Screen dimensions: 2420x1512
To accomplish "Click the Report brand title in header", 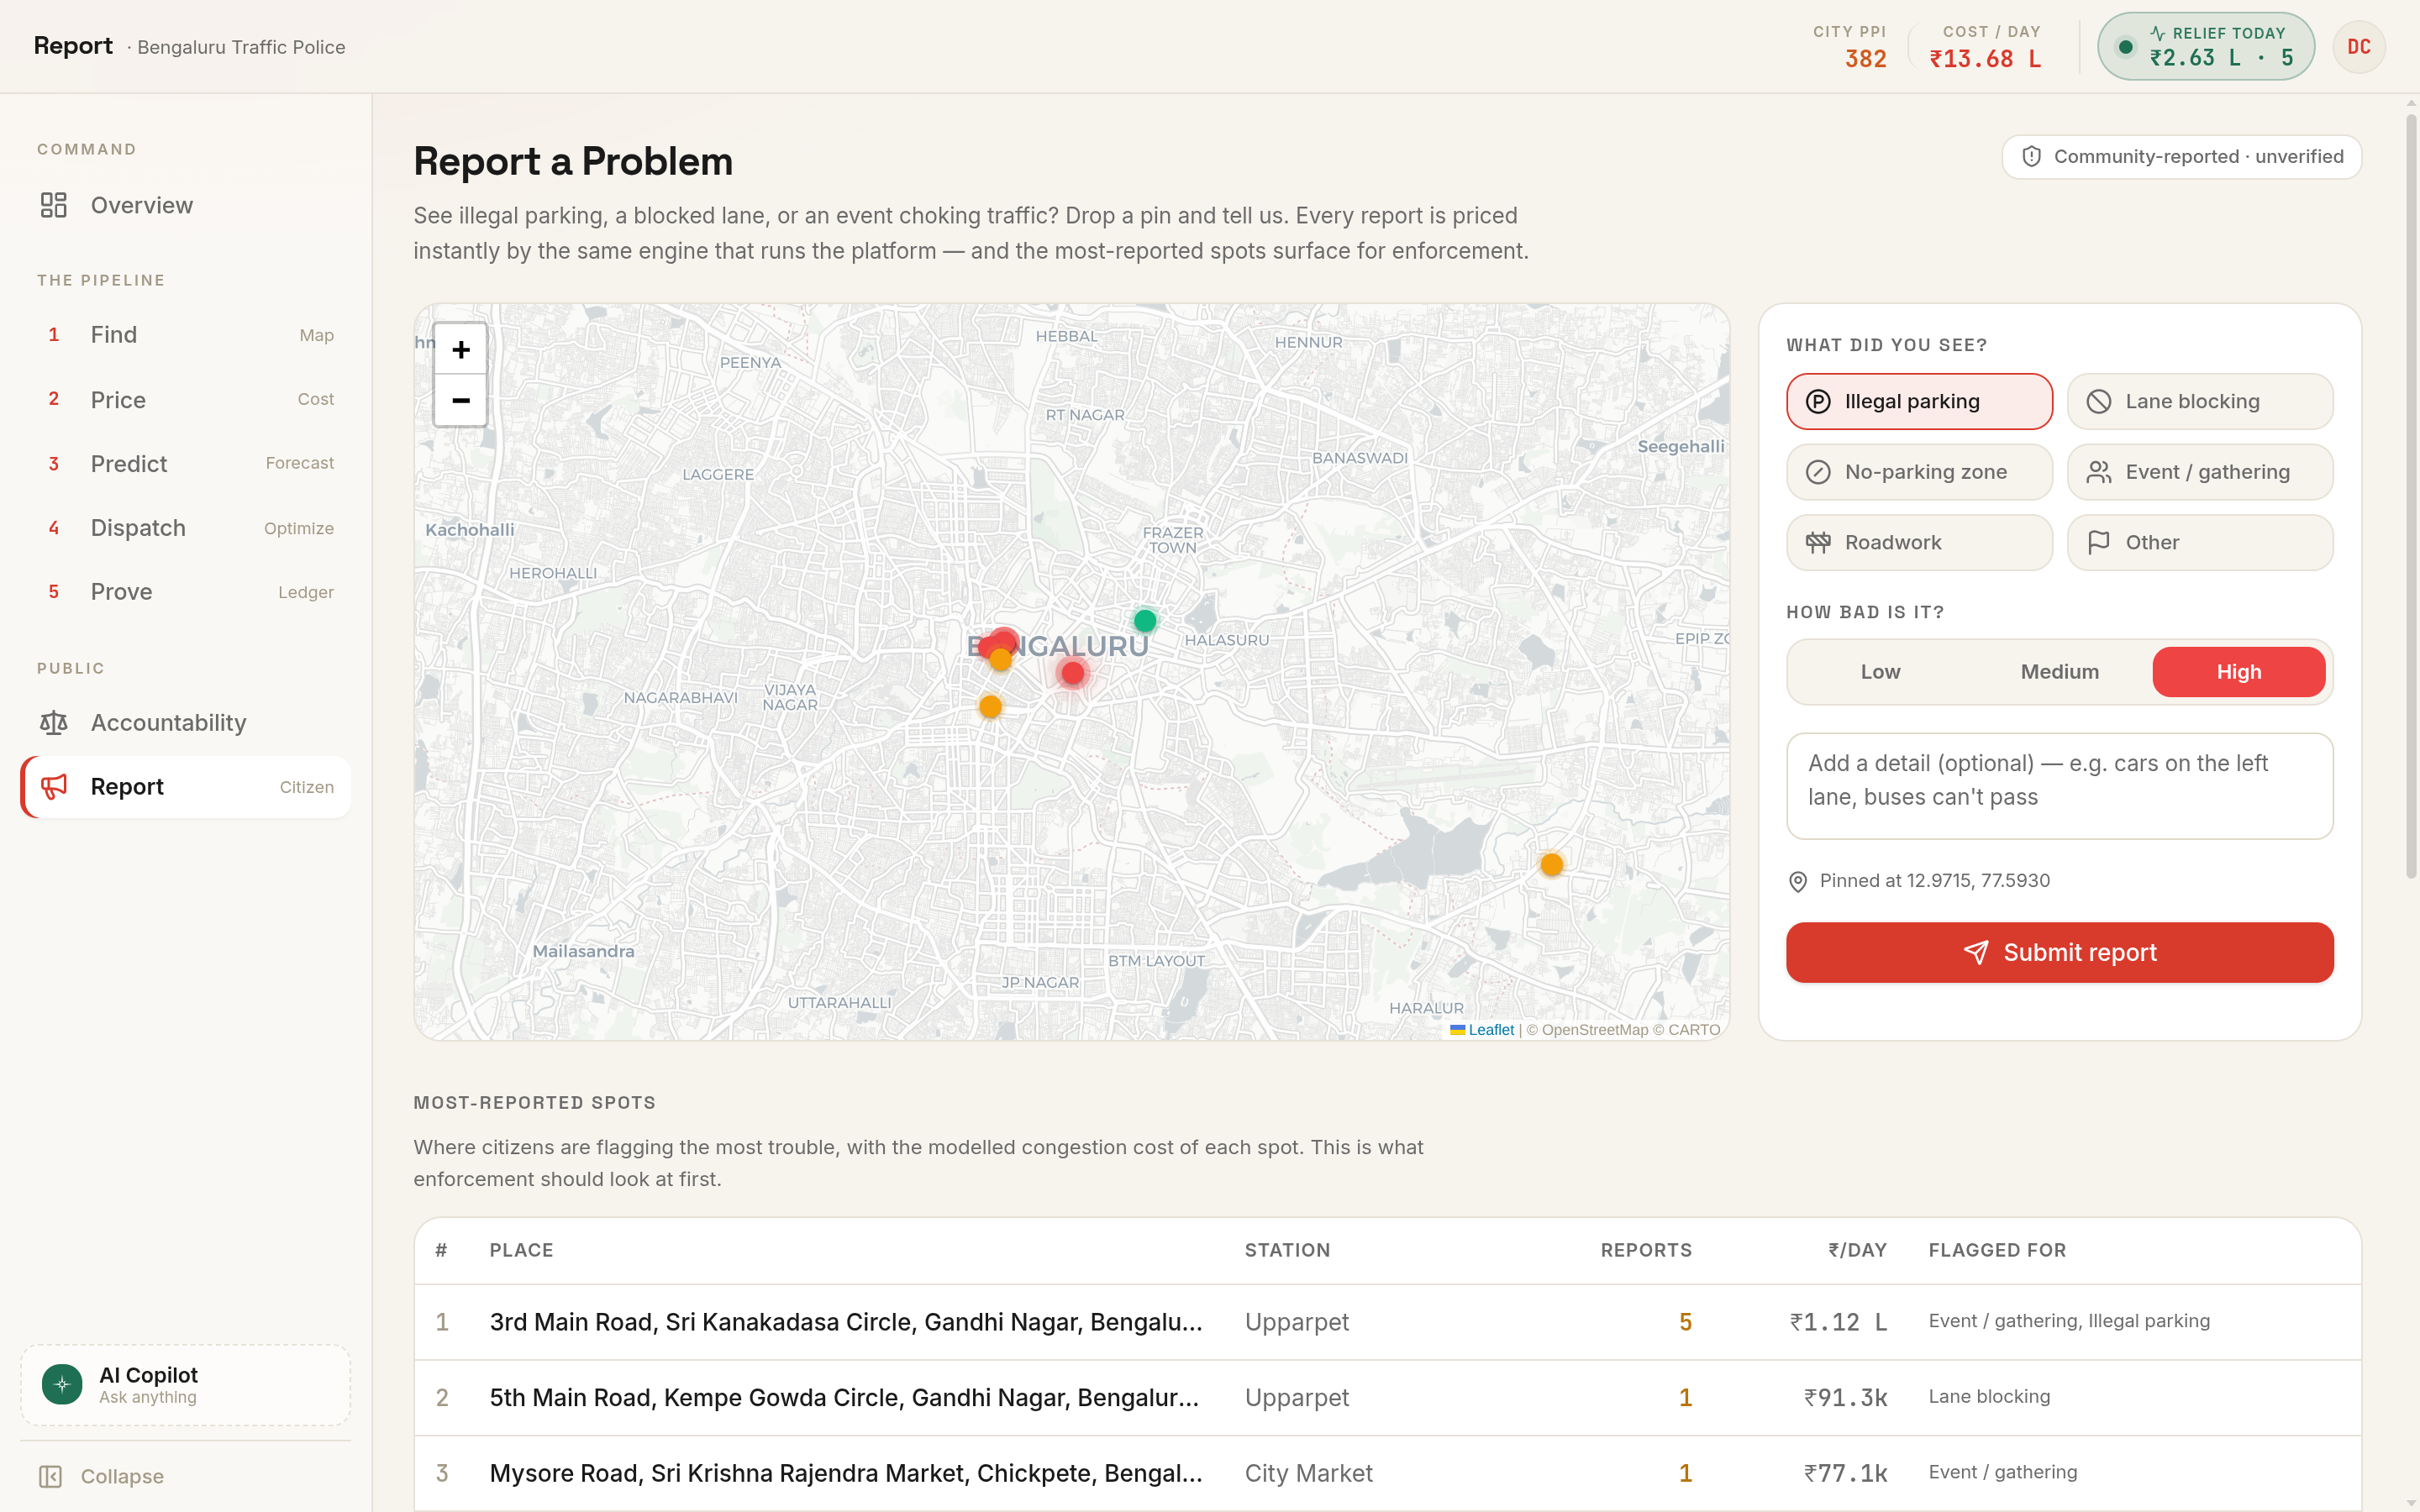I will pyautogui.click(x=73, y=46).
